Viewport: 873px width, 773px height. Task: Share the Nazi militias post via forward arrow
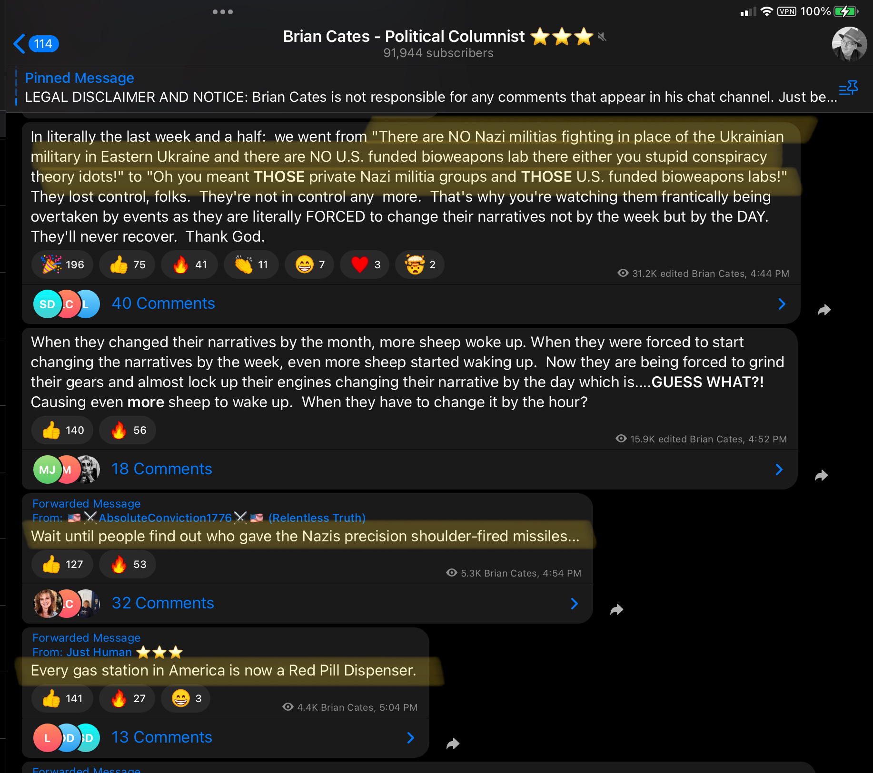[x=824, y=310]
